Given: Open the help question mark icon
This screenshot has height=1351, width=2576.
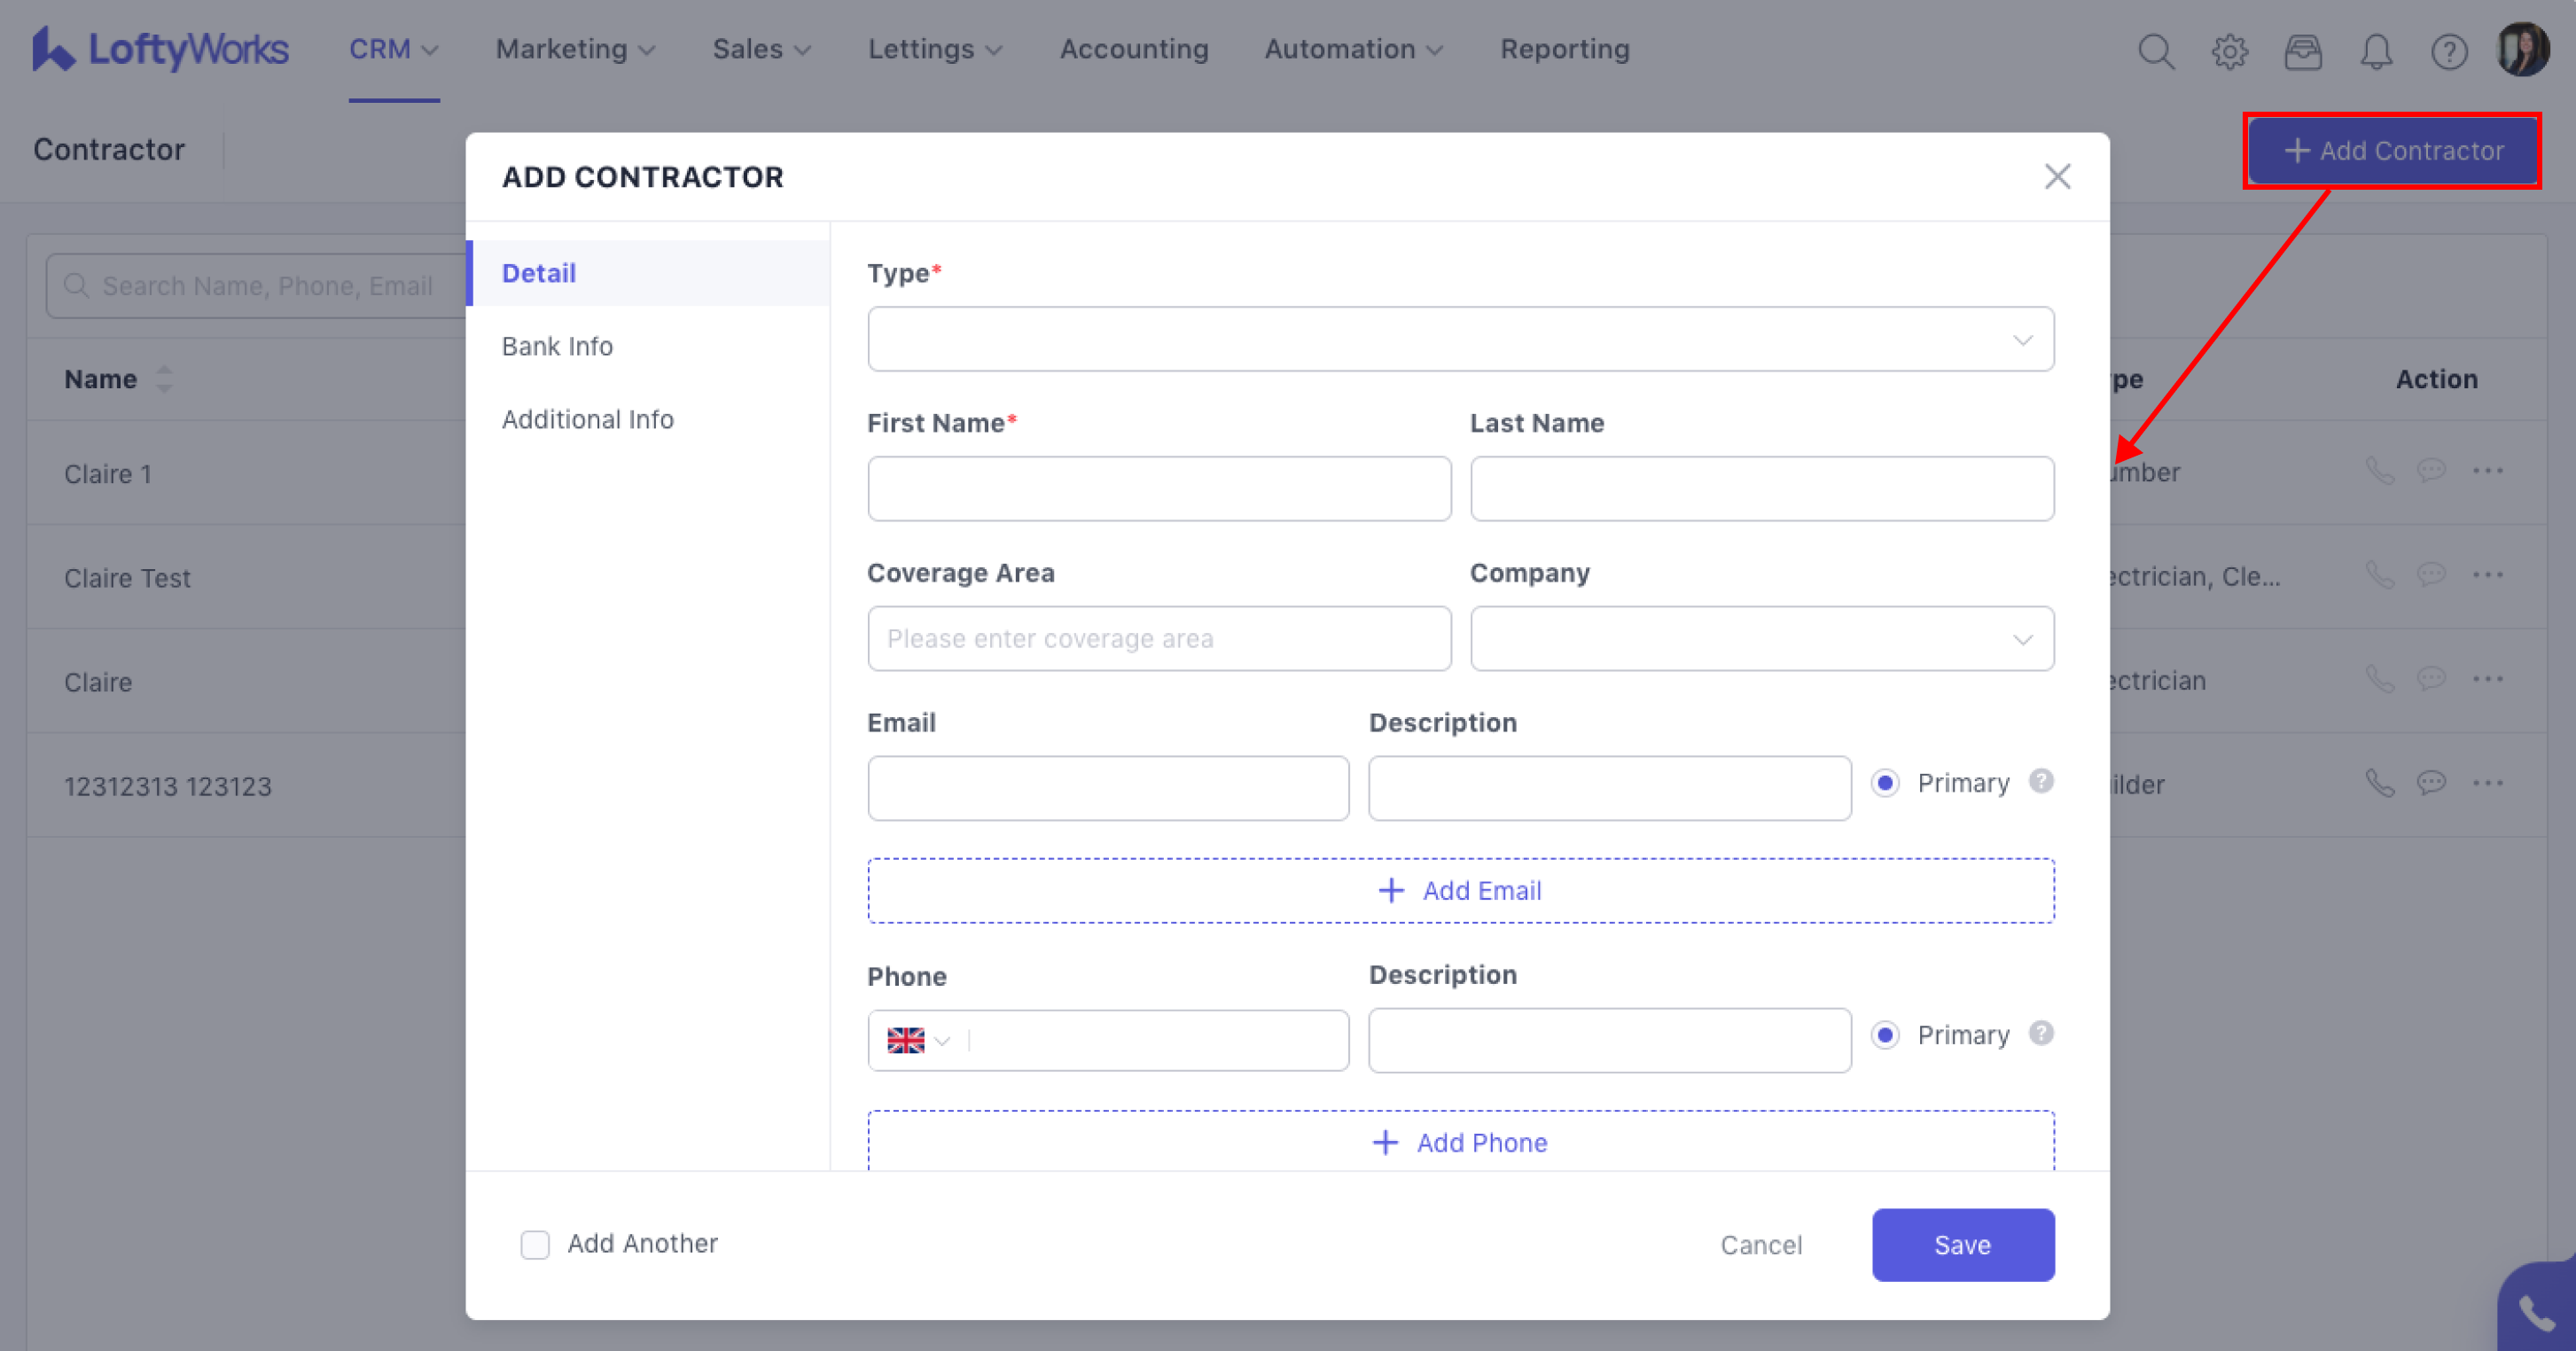Looking at the screenshot, I should [2449, 51].
